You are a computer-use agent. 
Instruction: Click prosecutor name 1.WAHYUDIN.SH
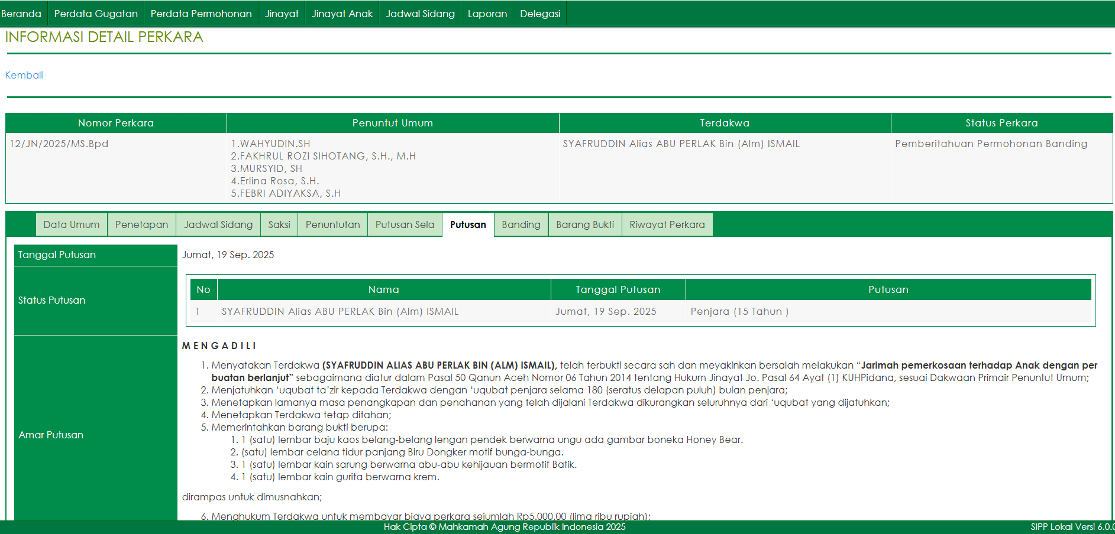click(270, 144)
